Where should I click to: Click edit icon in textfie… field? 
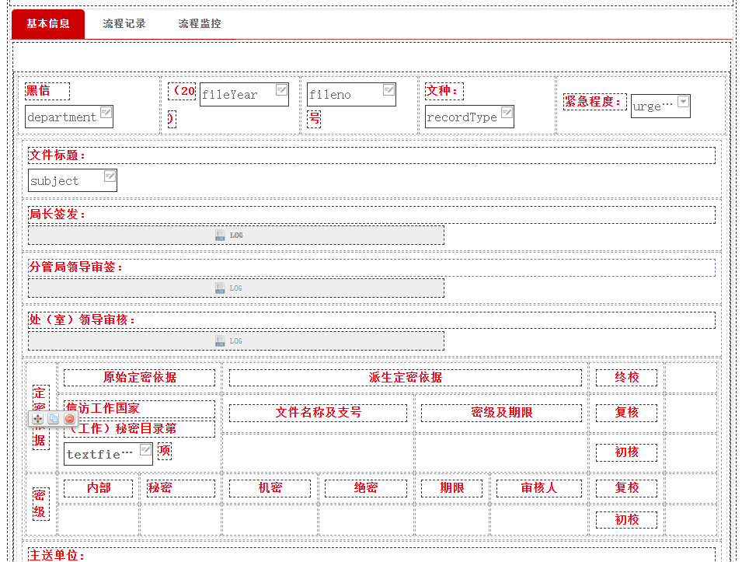pyautogui.click(x=146, y=450)
